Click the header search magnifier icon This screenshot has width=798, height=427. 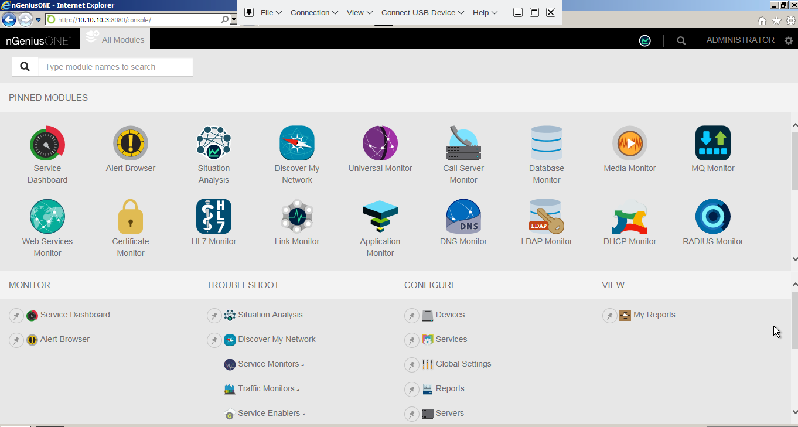click(x=681, y=41)
